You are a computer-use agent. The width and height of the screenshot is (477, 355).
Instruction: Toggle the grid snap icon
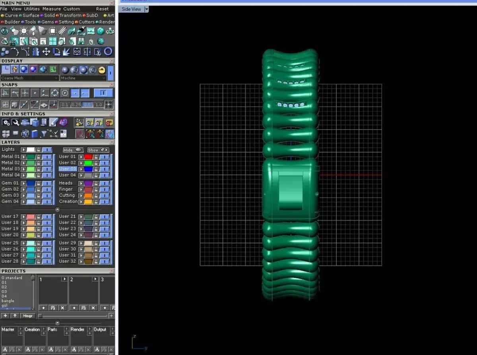click(109, 105)
